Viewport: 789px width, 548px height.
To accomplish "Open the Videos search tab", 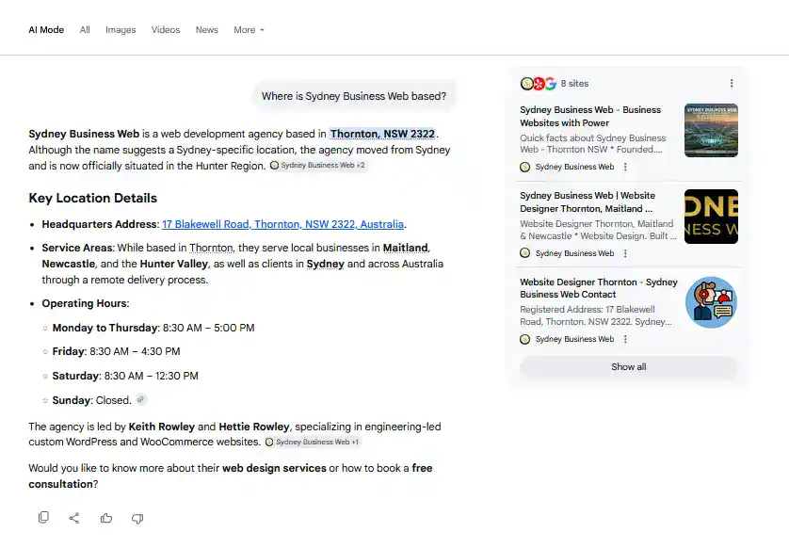I will coord(166,30).
